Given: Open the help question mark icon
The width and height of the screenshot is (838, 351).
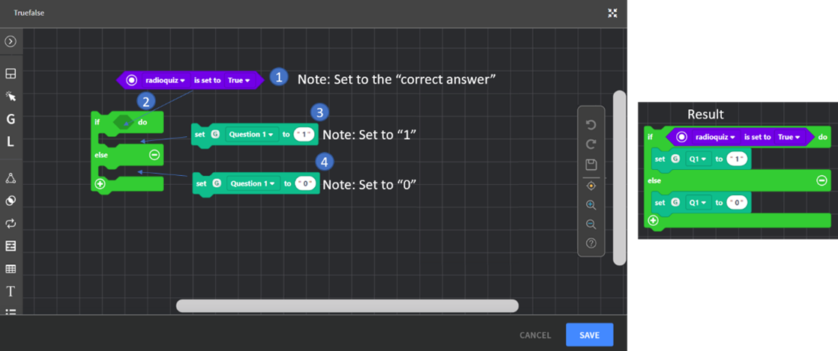Looking at the screenshot, I should pos(591,243).
